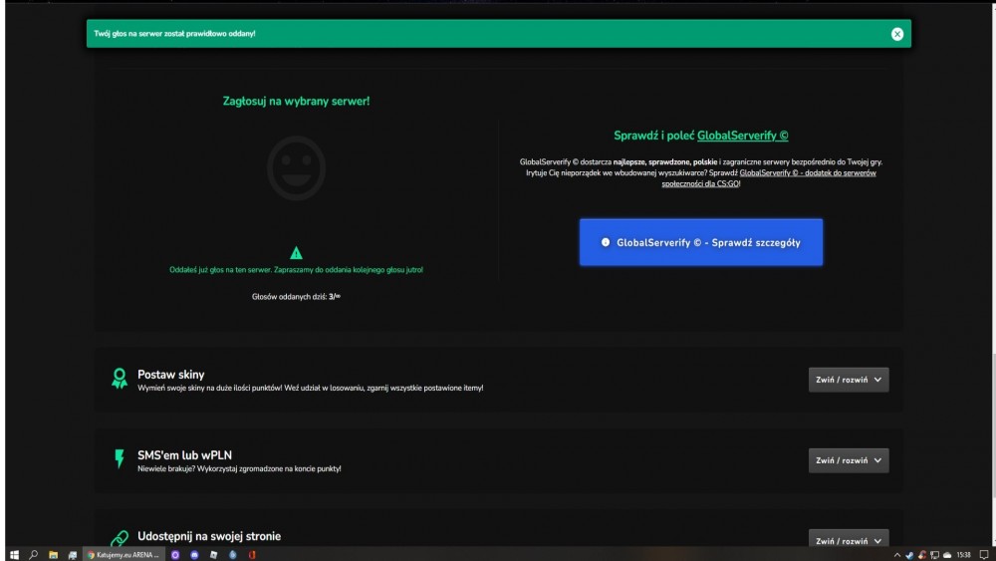Open the purple circle taskbar app icon

pos(175,555)
